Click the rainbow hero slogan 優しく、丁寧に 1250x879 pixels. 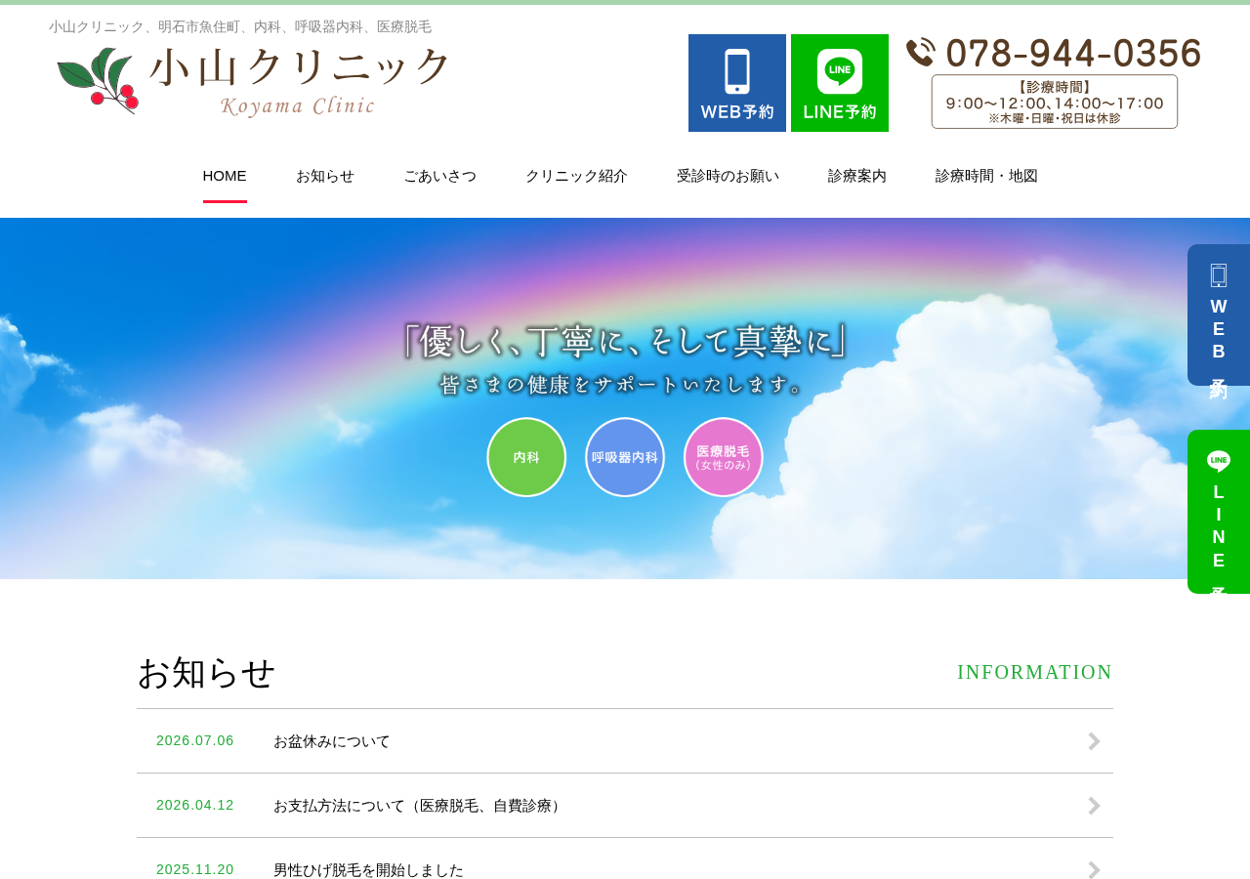(625, 341)
